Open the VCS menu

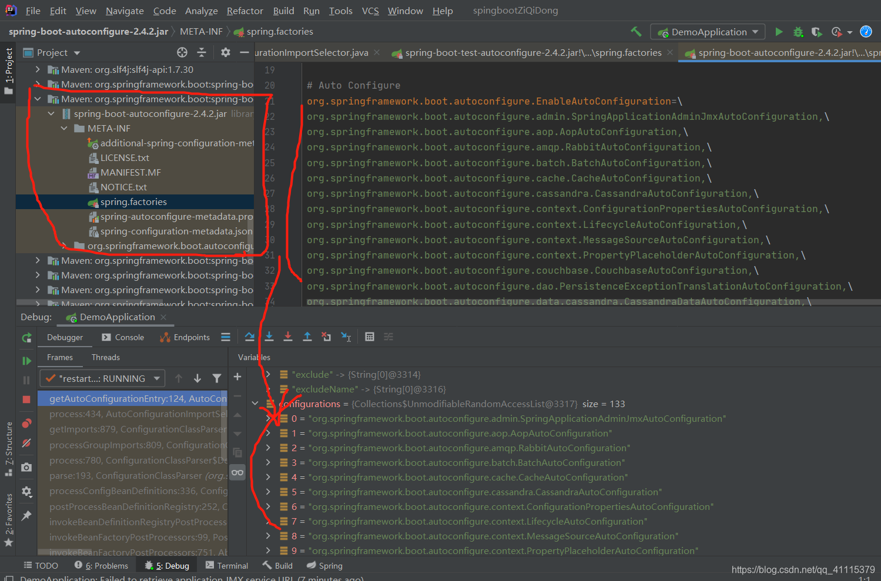tap(370, 11)
